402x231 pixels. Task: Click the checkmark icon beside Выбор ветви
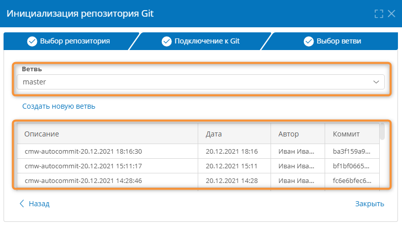[x=309, y=41]
